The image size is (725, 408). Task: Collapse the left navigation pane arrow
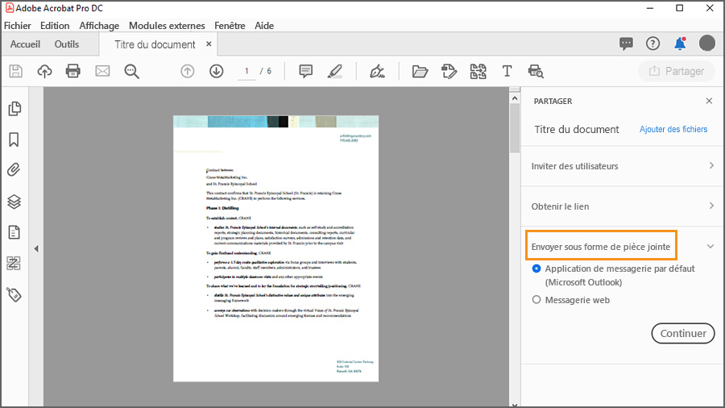(36, 249)
